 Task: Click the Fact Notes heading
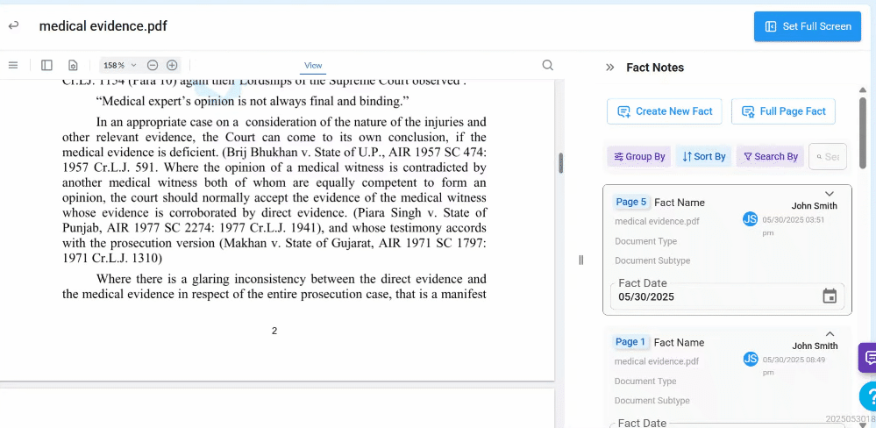[x=655, y=68]
